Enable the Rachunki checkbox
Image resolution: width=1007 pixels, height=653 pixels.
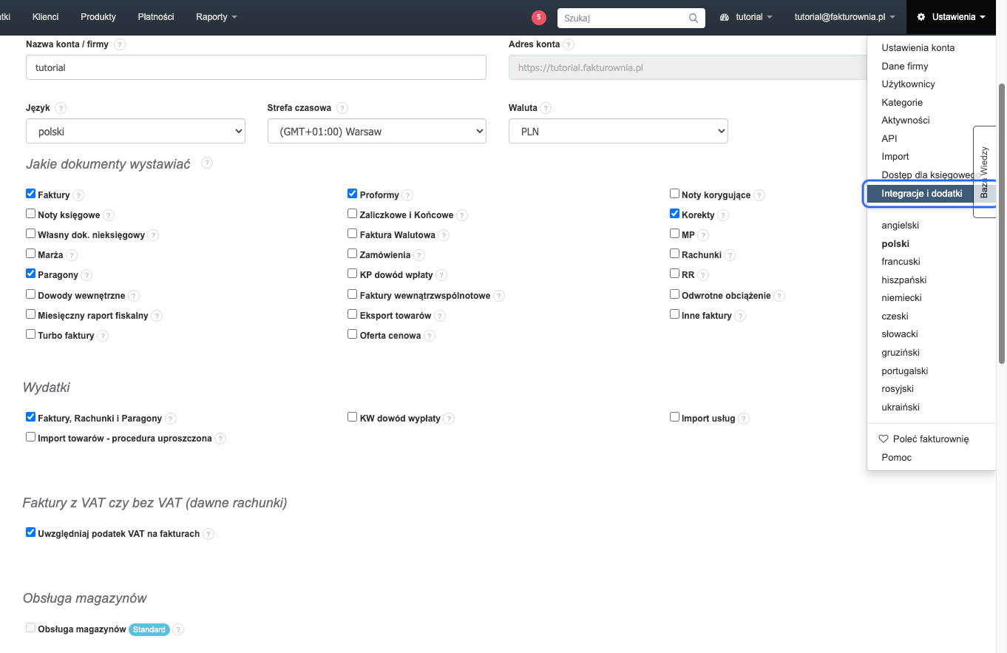pos(674,254)
